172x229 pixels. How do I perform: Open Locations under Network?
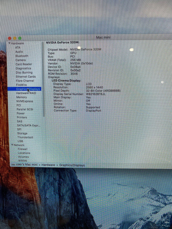[x=24, y=153]
